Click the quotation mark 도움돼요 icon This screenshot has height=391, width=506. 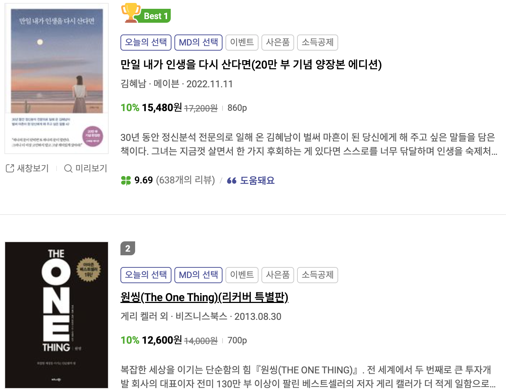(x=231, y=180)
